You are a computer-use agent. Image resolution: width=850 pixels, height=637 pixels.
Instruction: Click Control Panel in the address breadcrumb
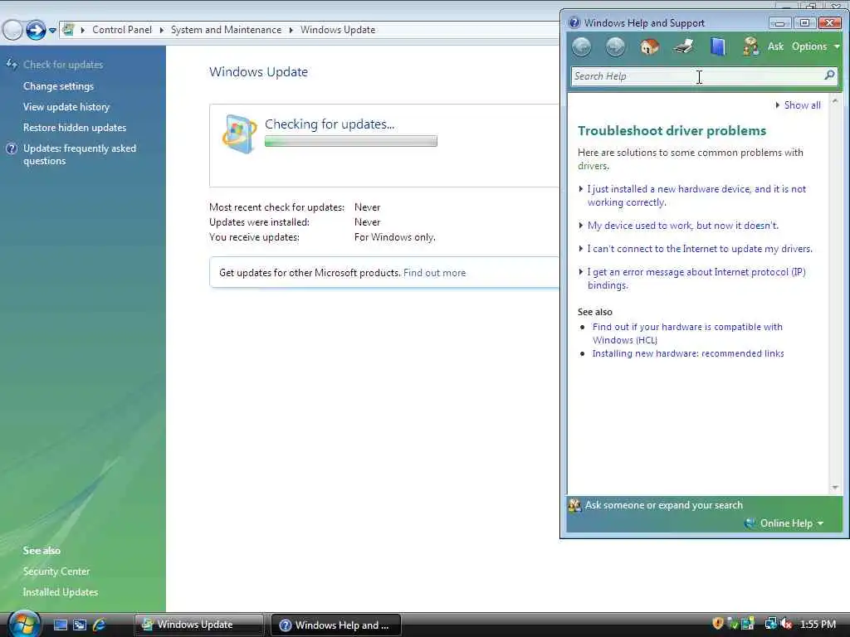point(122,30)
